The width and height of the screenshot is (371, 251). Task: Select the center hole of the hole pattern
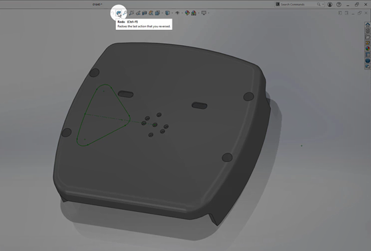click(155, 125)
